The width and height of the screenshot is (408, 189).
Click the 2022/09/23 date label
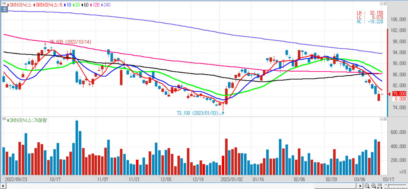tap(16, 179)
